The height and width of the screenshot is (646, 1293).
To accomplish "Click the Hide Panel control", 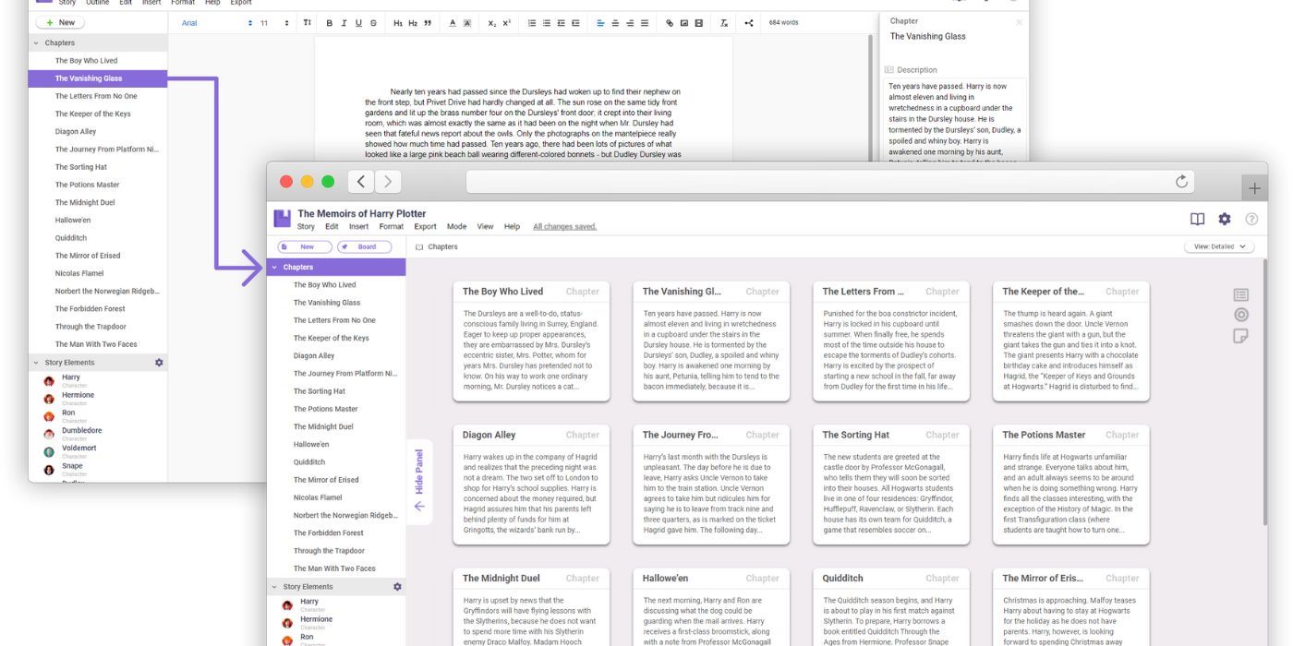I will coord(418,480).
